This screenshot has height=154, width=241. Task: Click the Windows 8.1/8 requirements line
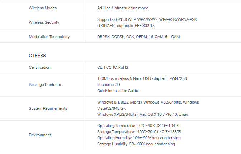click(148, 102)
